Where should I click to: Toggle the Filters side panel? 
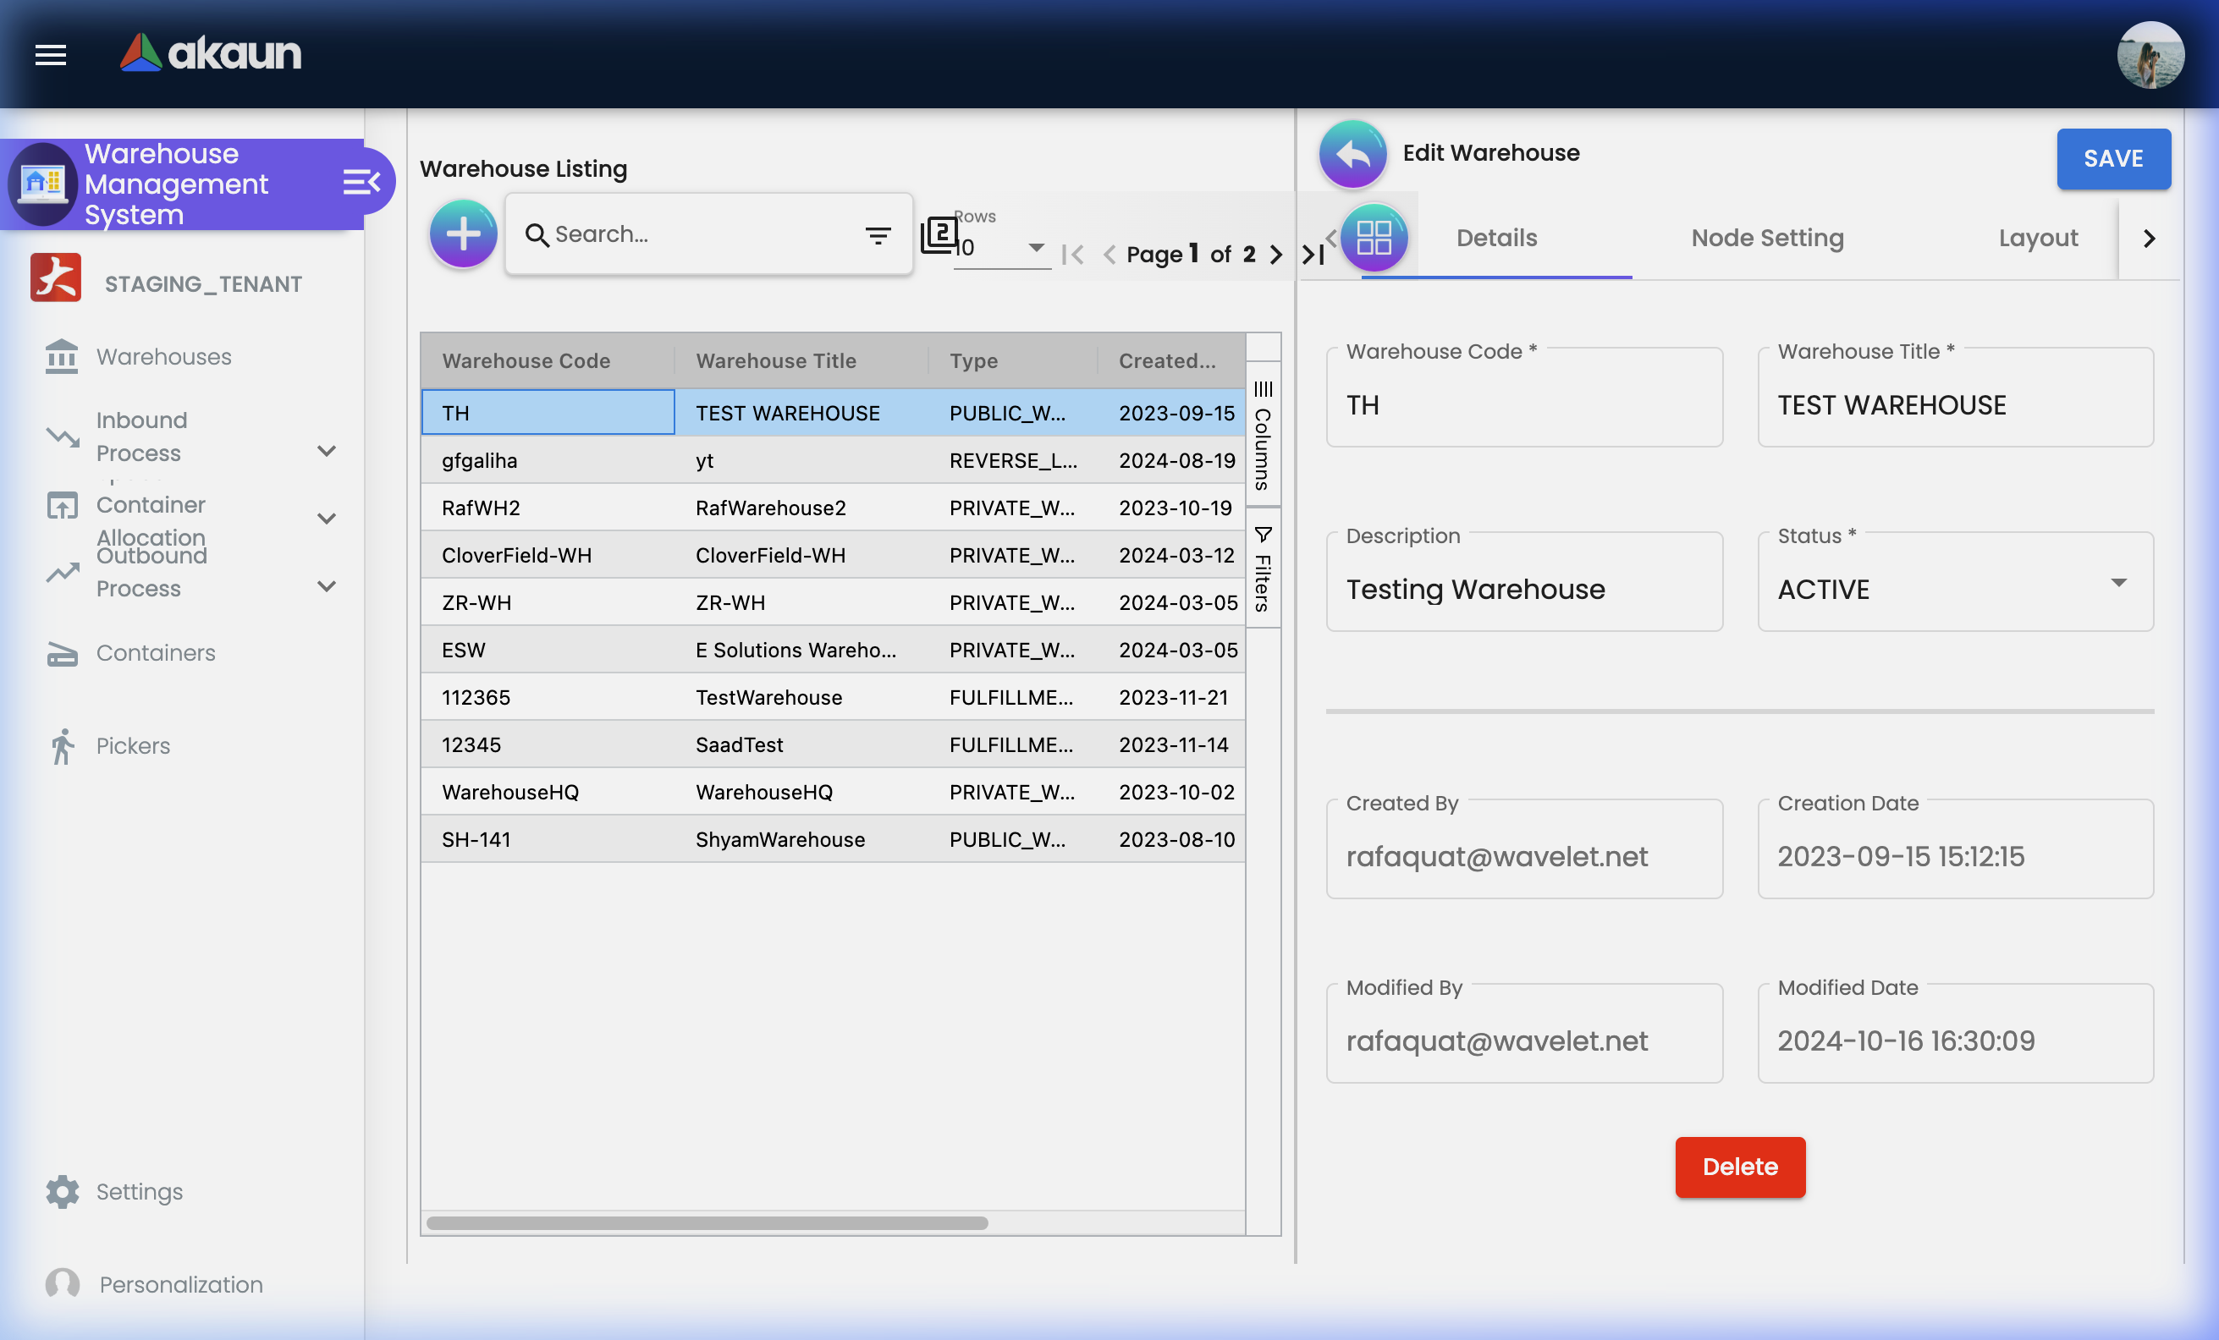click(x=1263, y=568)
